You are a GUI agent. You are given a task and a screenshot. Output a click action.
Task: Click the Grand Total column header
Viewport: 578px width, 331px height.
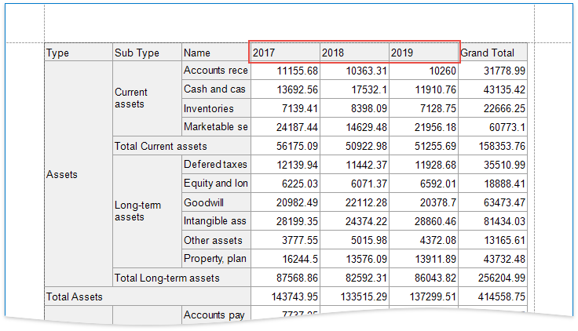tap(492, 53)
